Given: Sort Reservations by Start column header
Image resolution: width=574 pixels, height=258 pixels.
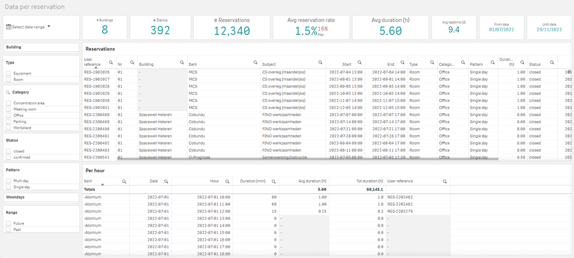Looking at the screenshot, I should click(346, 64).
